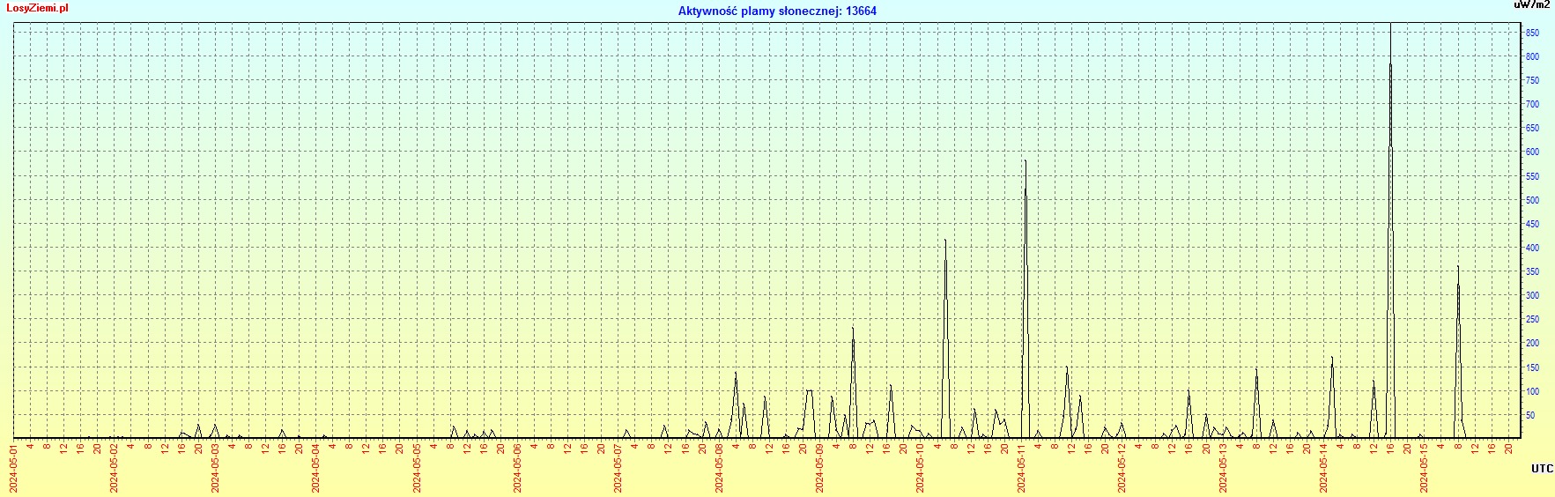
Task: Click the UTC label below the axis
Action: [1542, 469]
